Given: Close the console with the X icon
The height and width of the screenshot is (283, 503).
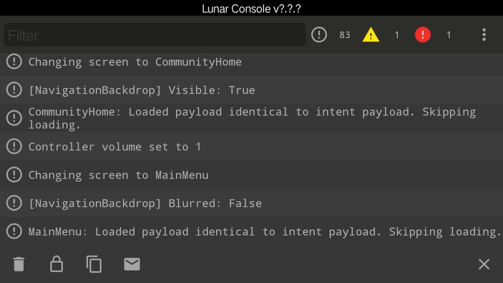Looking at the screenshot, I should (x=484, y=264).
